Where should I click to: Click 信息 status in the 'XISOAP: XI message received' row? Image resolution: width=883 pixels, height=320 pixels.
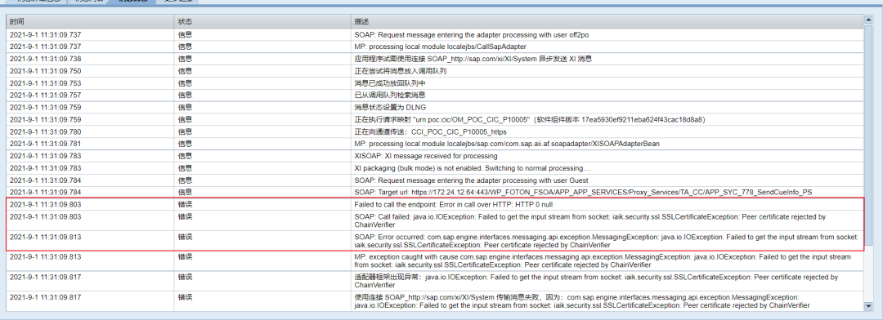pyautogui.click(x=186, y=156)
